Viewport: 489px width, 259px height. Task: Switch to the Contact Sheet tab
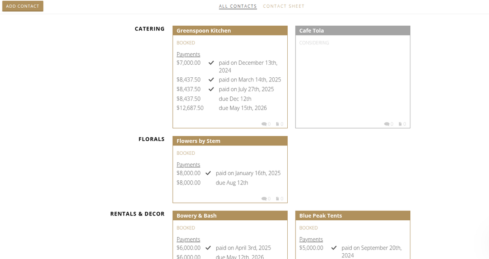point(284,6)
